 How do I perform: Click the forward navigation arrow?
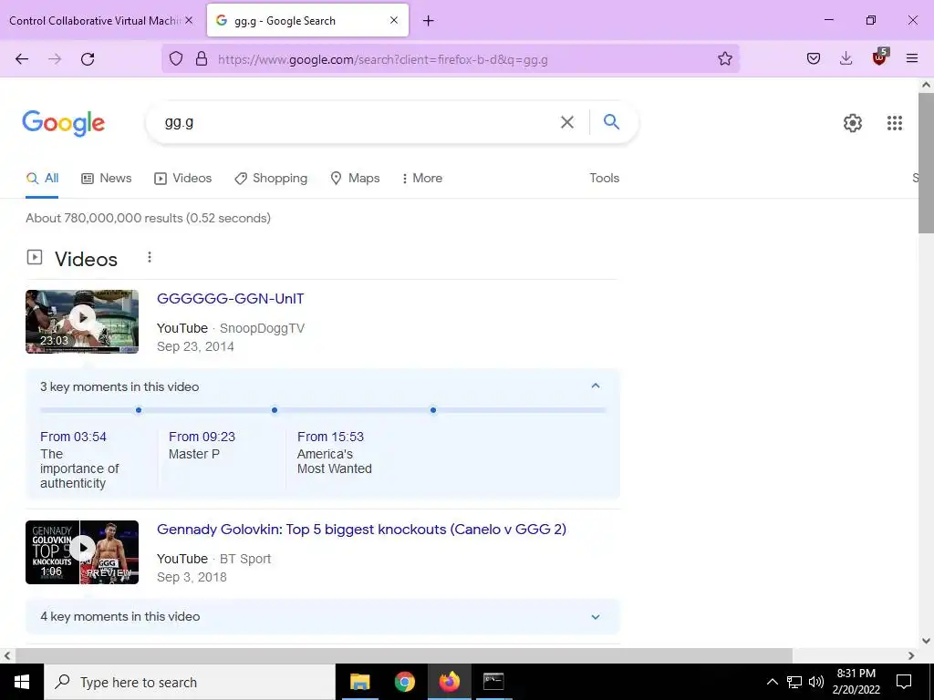coord(55,59)
